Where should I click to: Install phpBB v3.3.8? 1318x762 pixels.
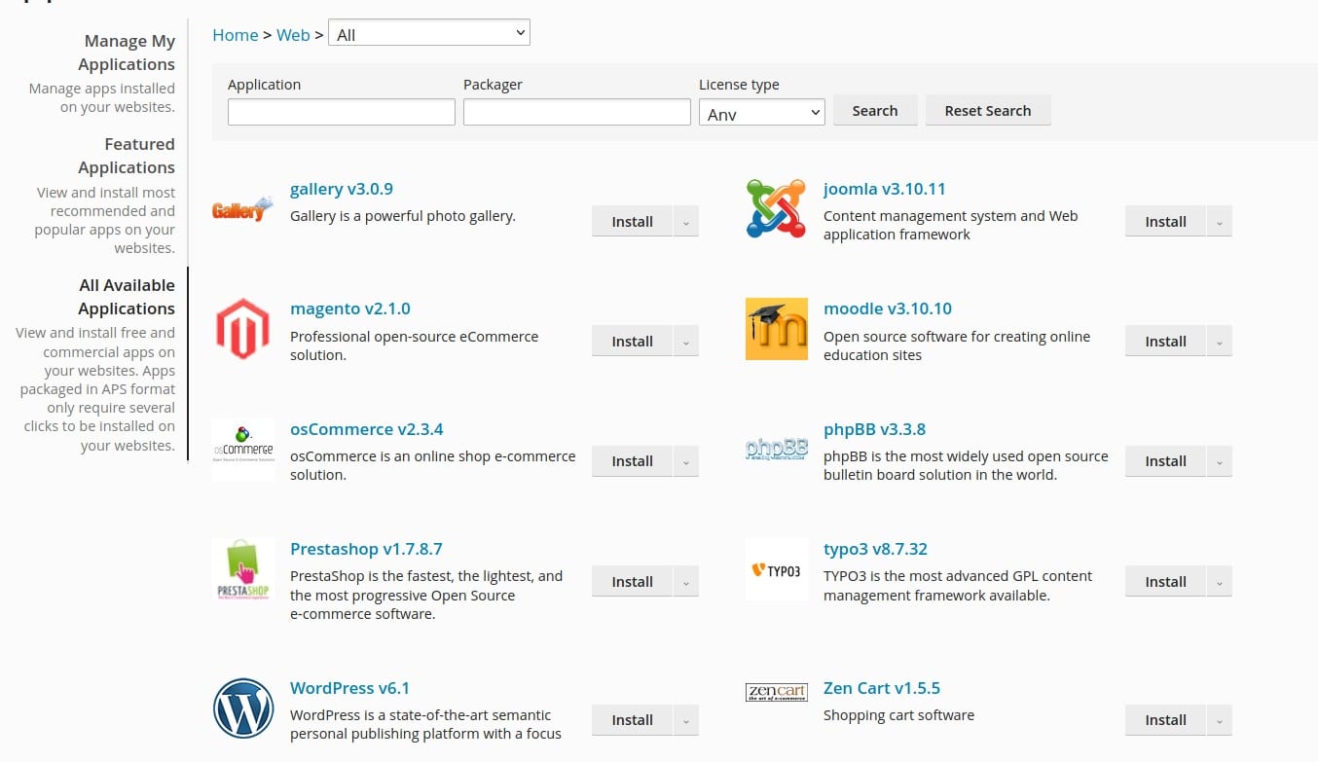(x=1165, y=461)
